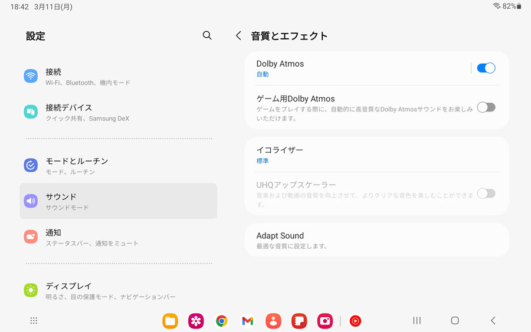Tap the home navigation button
This screenshot has height=332, width=531.
pyautogui.click(x=455, y=320)
